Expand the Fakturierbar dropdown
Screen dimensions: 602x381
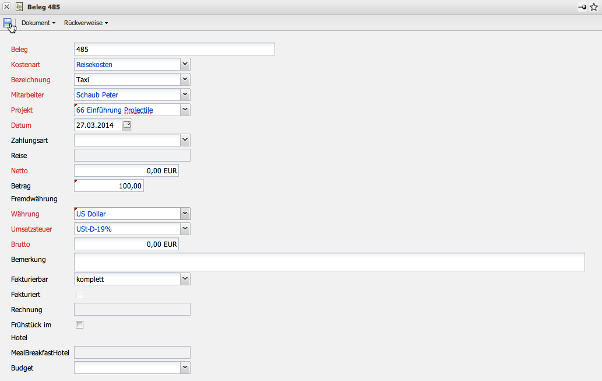click(x=185, y=279)
